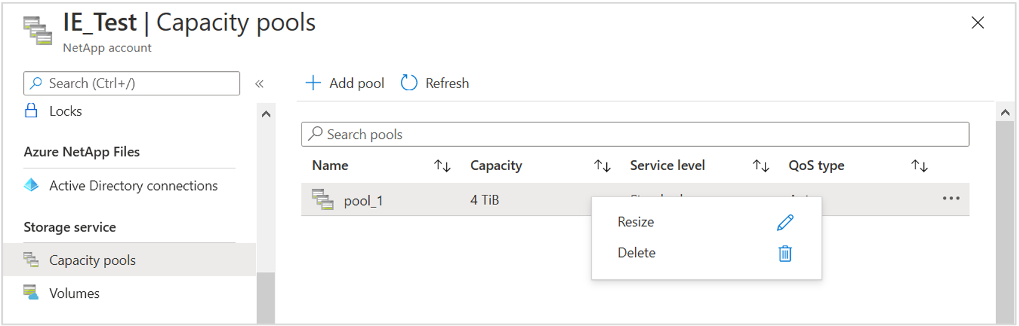The height and width of the screenshot is (326, 1019).
Task: Select Resize from the context menu
Action: point(636,222)
